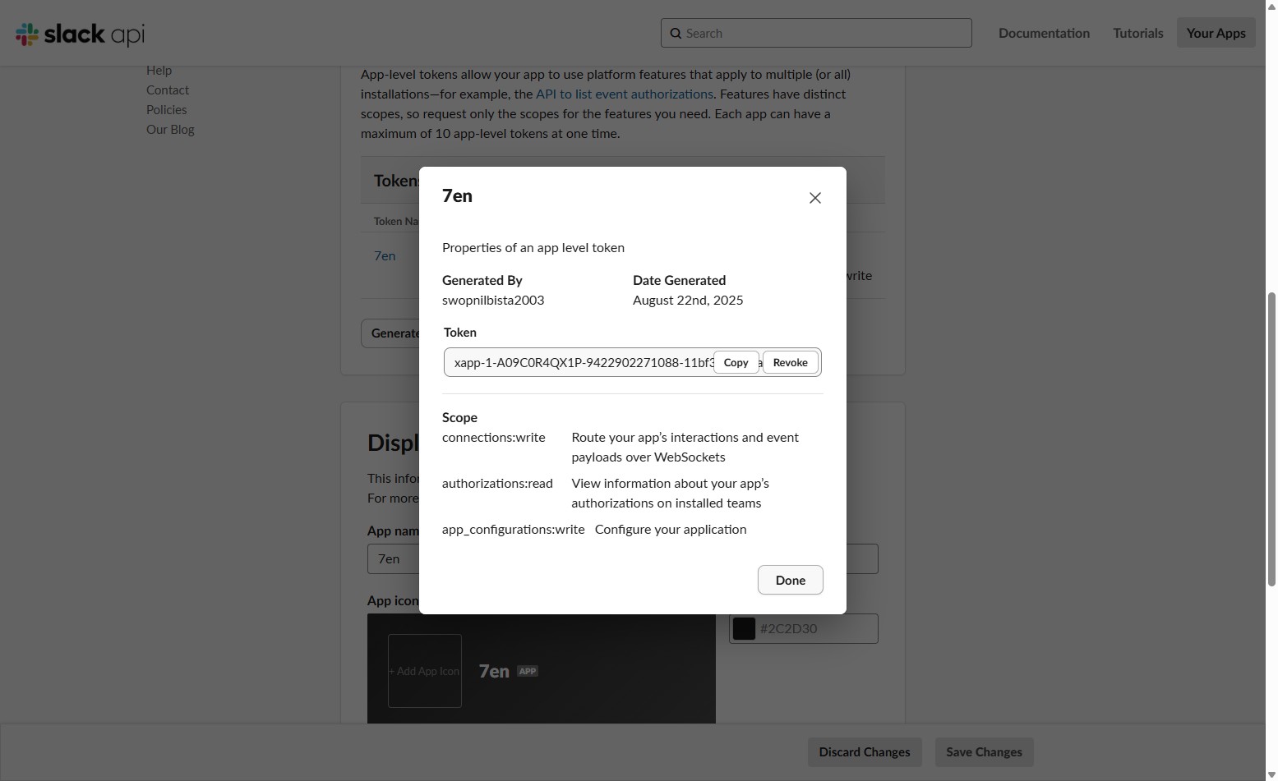The image size is (1278, 781).
Task: Open the Documentation menu item
Action: [x=1044, y=33]
